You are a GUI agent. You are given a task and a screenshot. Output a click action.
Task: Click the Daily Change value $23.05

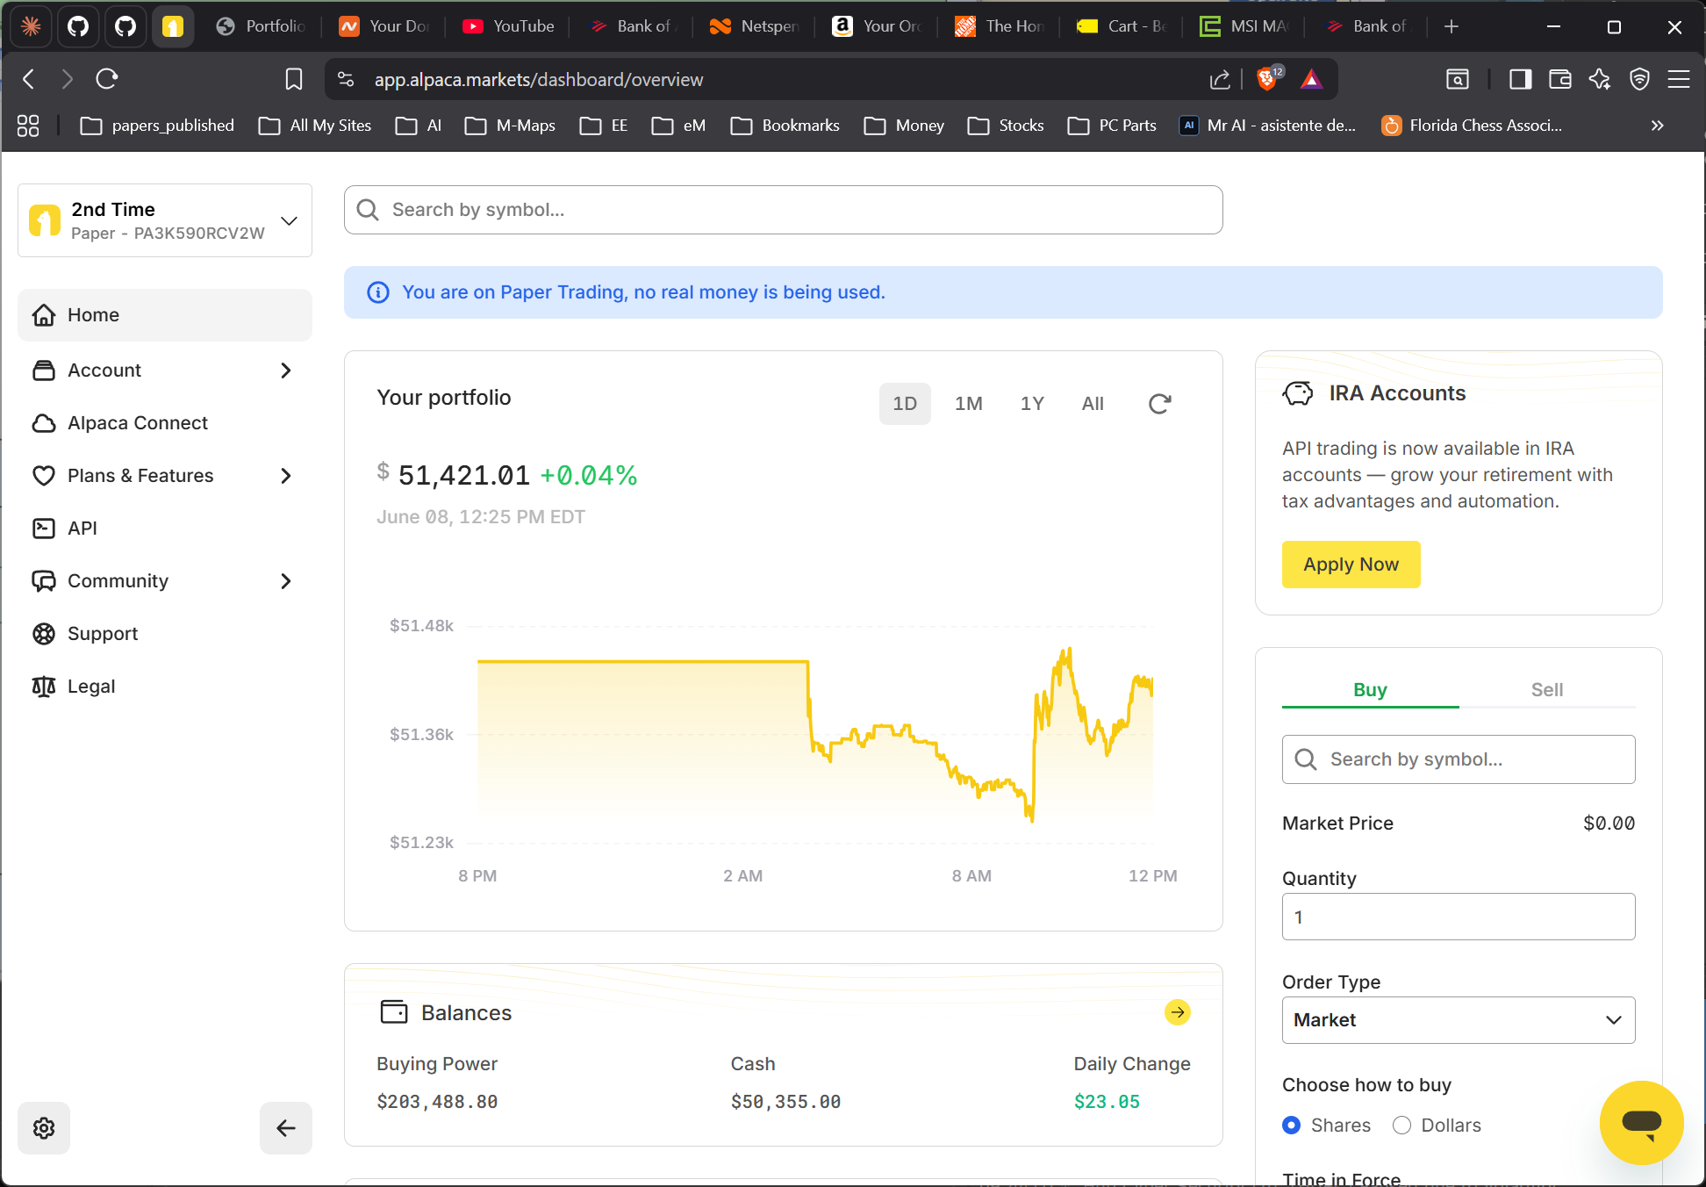click(x=1107, y=1102)
